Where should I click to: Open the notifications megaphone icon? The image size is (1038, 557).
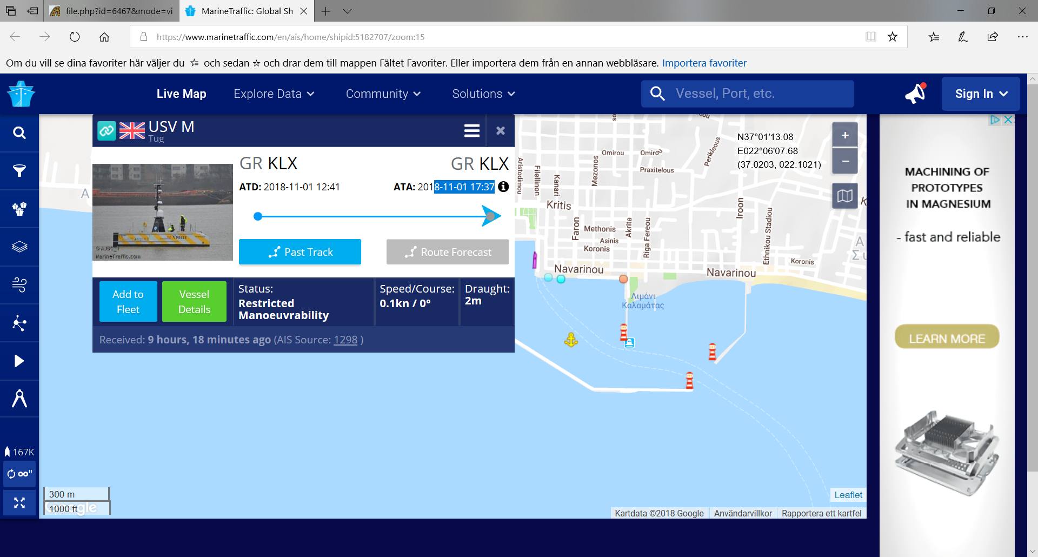click(915, 94)
